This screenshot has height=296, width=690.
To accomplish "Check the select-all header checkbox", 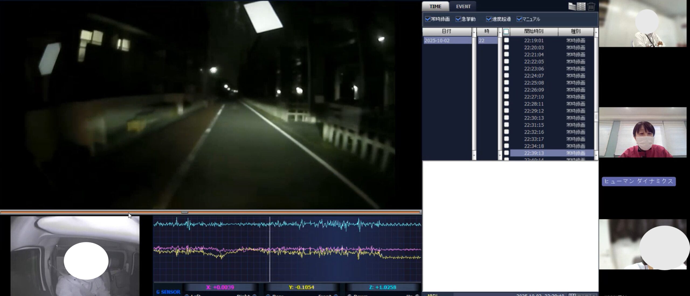I will (506, 32).
